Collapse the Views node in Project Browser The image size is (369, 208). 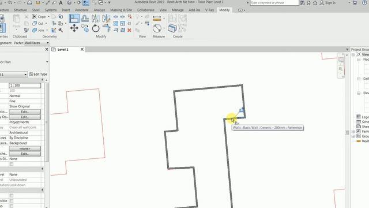[x=353, y=54]
